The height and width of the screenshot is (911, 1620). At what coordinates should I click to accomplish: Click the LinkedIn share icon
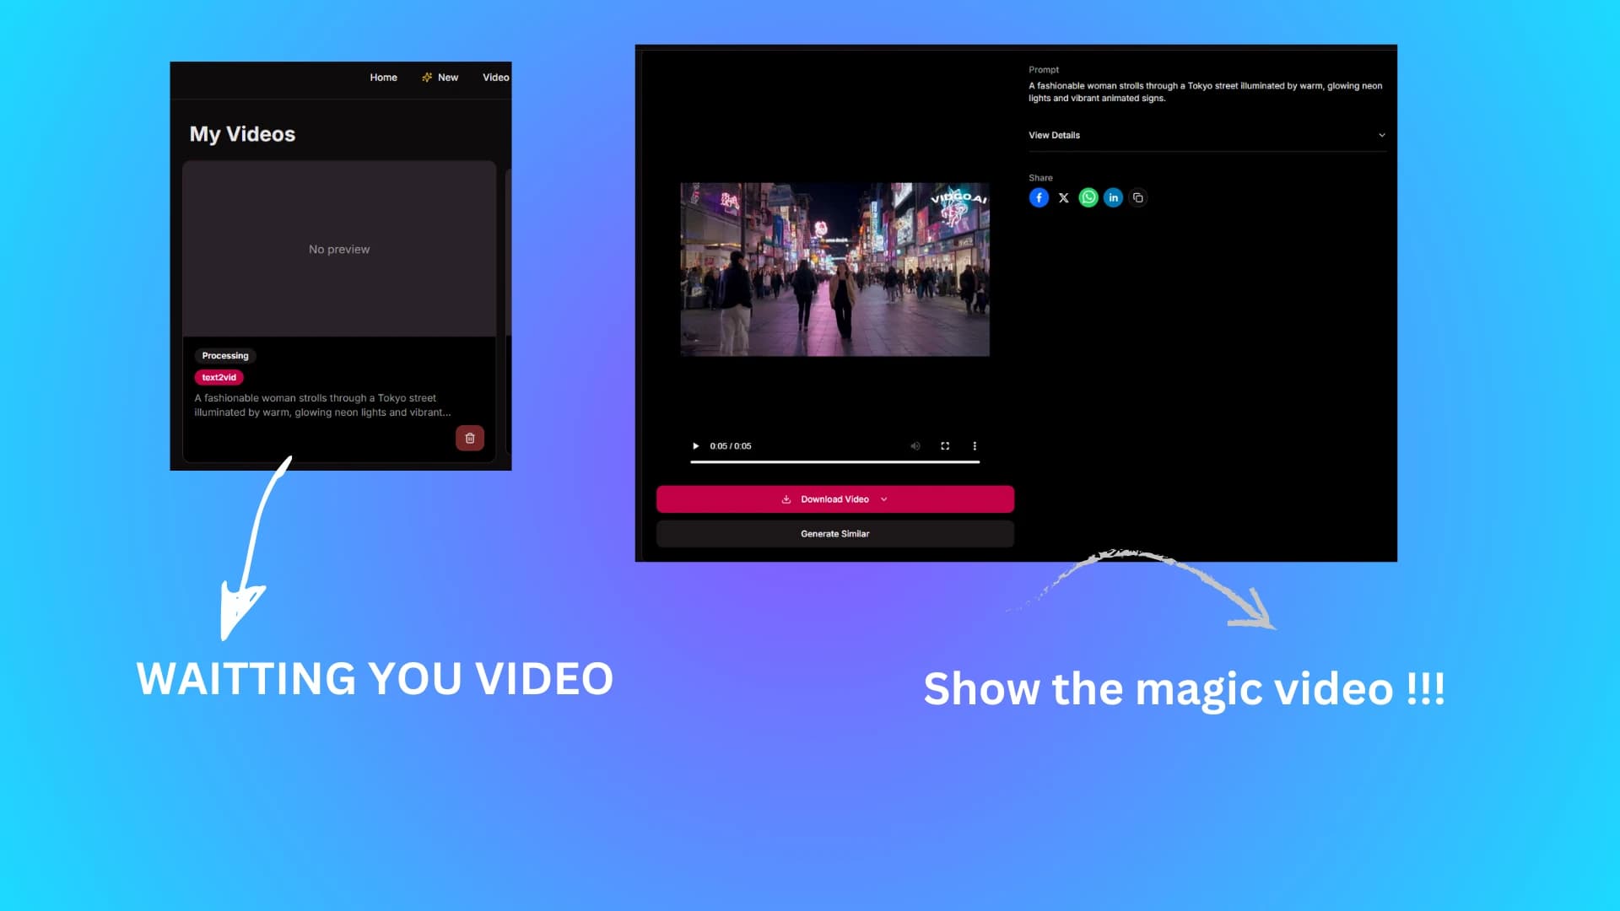click(x=1113, y=197)
